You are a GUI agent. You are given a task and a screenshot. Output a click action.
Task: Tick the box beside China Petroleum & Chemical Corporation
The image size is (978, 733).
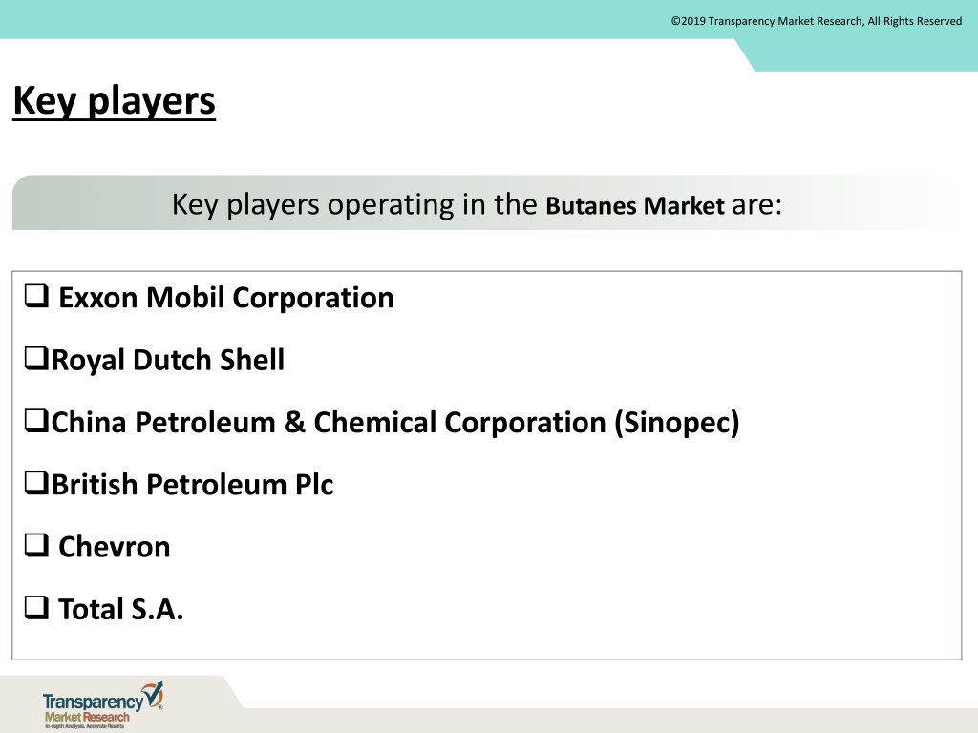36,421
